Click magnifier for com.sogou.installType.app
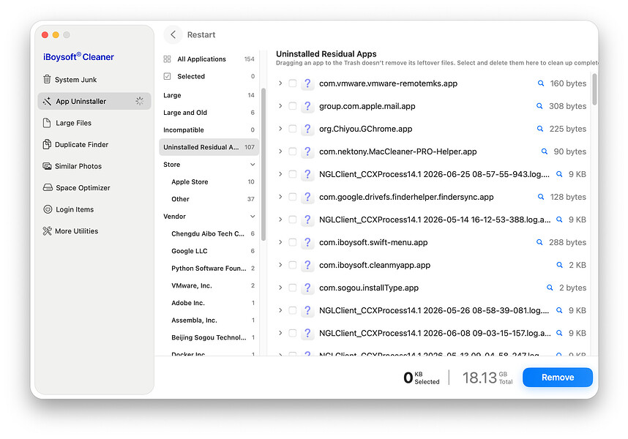This screenshot has height=439, width=628. pyautogui.click(x=550, y=288)
